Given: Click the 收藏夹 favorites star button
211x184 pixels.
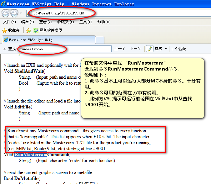Looking at the screenshot, I should click(11, 30).
